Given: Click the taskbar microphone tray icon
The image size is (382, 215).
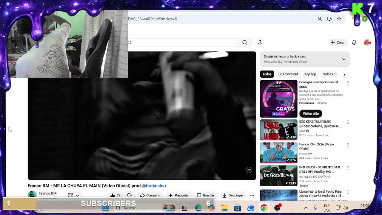Looking at the screenshot, I should point(315,208).
